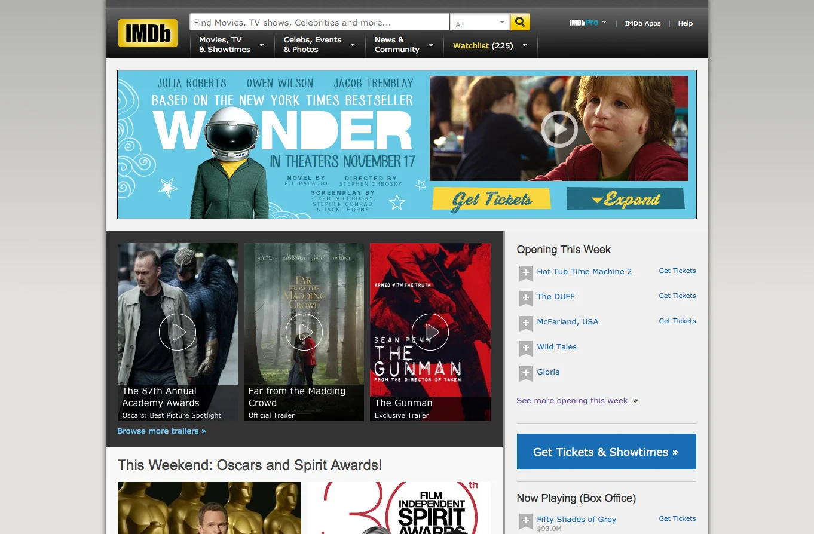This screenshot has width=814, height=534.
Task: Open Hot Tub Time Machine 2 title link
Action: [584, 271]
